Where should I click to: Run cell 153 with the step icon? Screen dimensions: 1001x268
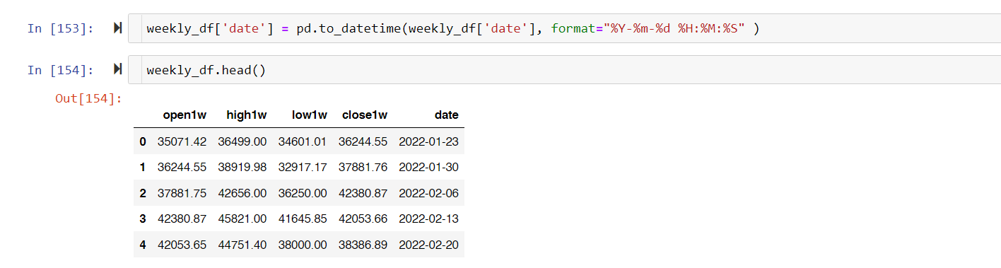tap(117, 28)
